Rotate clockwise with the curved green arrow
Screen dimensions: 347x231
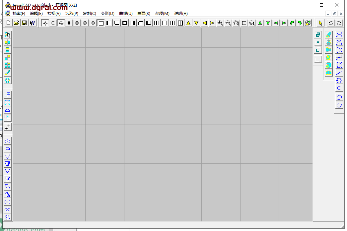[300, 23]
